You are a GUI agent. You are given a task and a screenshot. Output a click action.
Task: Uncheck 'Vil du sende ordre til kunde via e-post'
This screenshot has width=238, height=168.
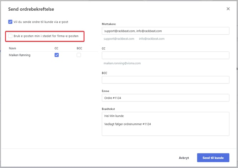(x=10, y=22)
